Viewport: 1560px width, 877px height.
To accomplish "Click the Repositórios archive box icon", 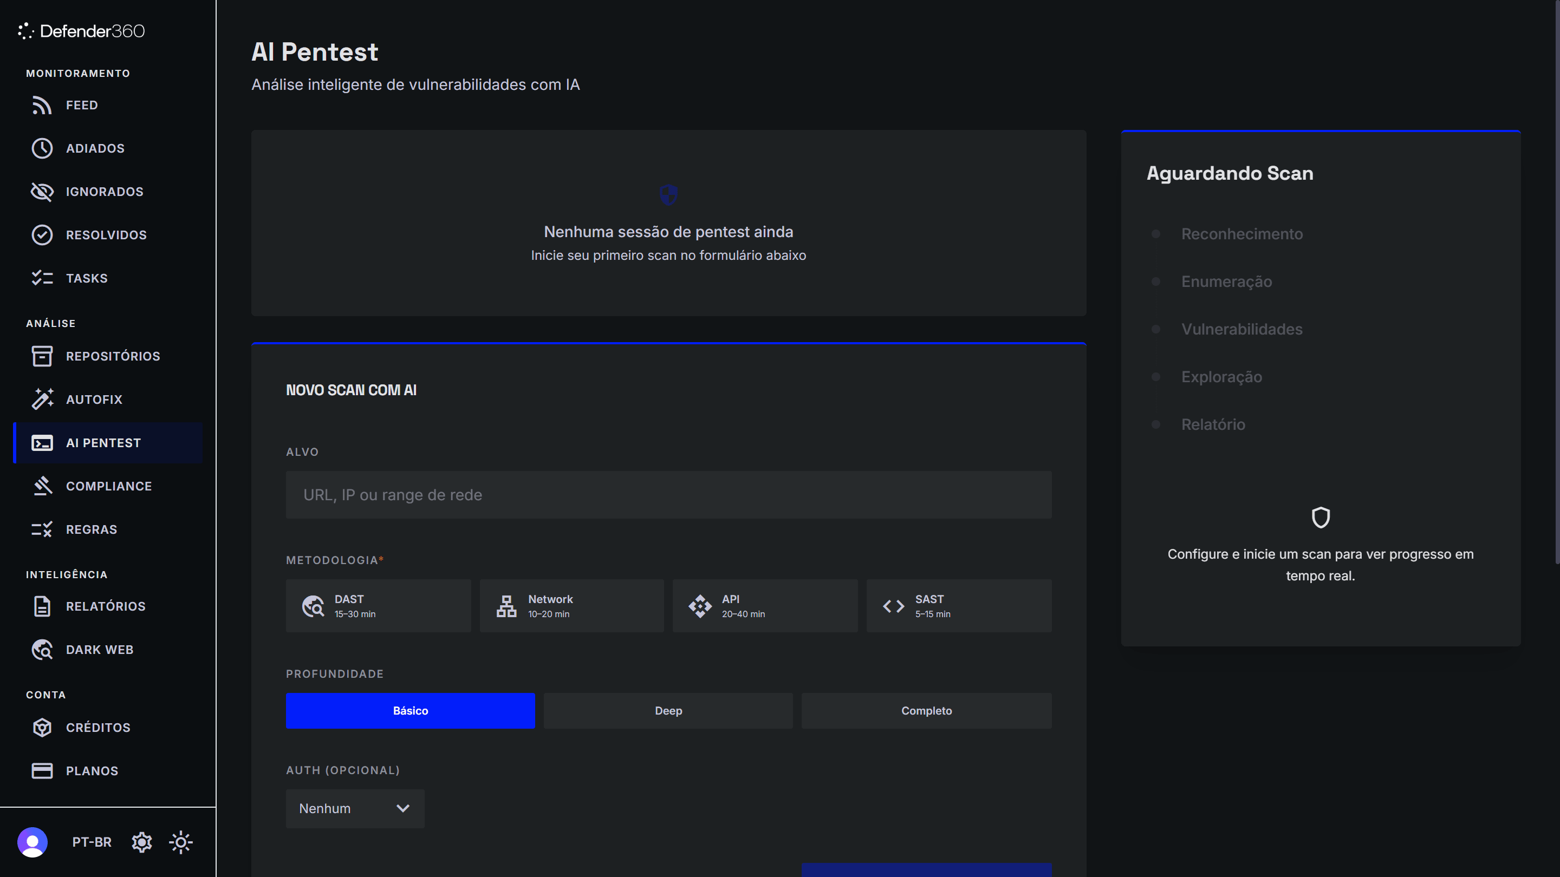I will point(42,356).
